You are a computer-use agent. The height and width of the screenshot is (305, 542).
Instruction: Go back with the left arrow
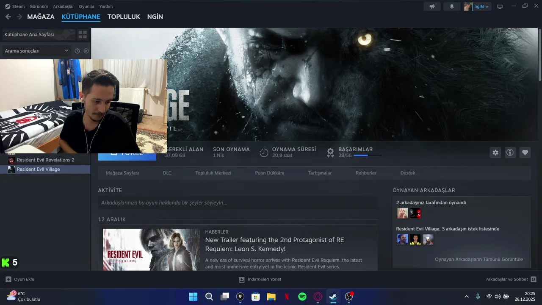(x=8, y=17)
